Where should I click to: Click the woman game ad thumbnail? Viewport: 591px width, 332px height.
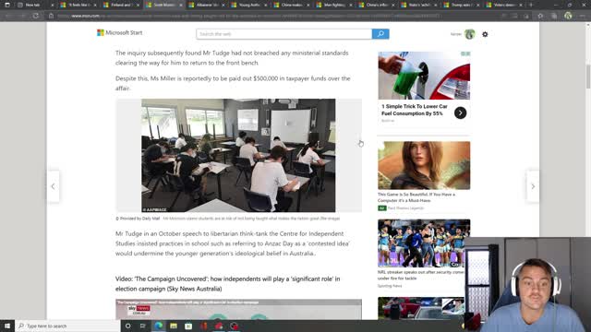tap(424, 165)
